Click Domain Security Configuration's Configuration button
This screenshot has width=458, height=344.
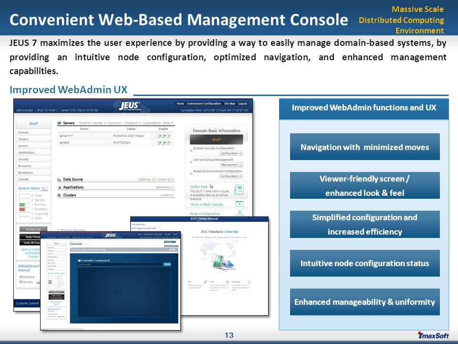pos(231,153)
